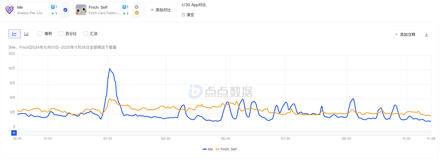Screen dimensions: 443x163
Task: Toggle Me app blue checkmark visibility
Action: tap(65, 10)
